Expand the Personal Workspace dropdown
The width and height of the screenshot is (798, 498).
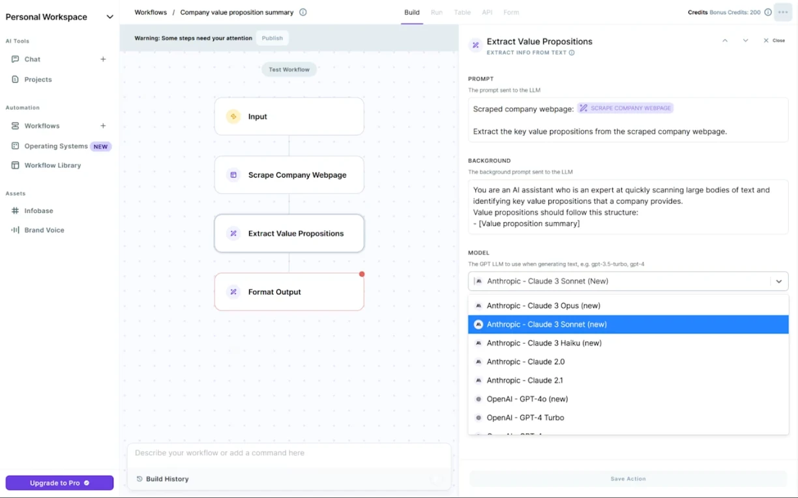click(x=110, y=17)
